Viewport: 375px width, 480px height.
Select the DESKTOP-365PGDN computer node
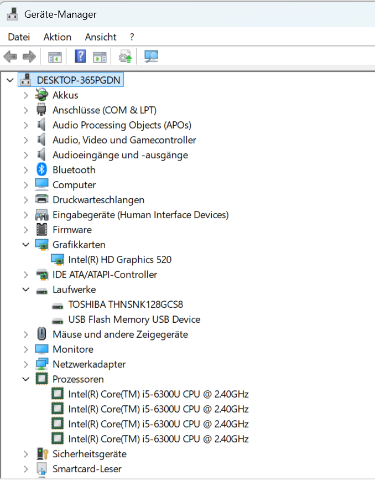[71, 80]
